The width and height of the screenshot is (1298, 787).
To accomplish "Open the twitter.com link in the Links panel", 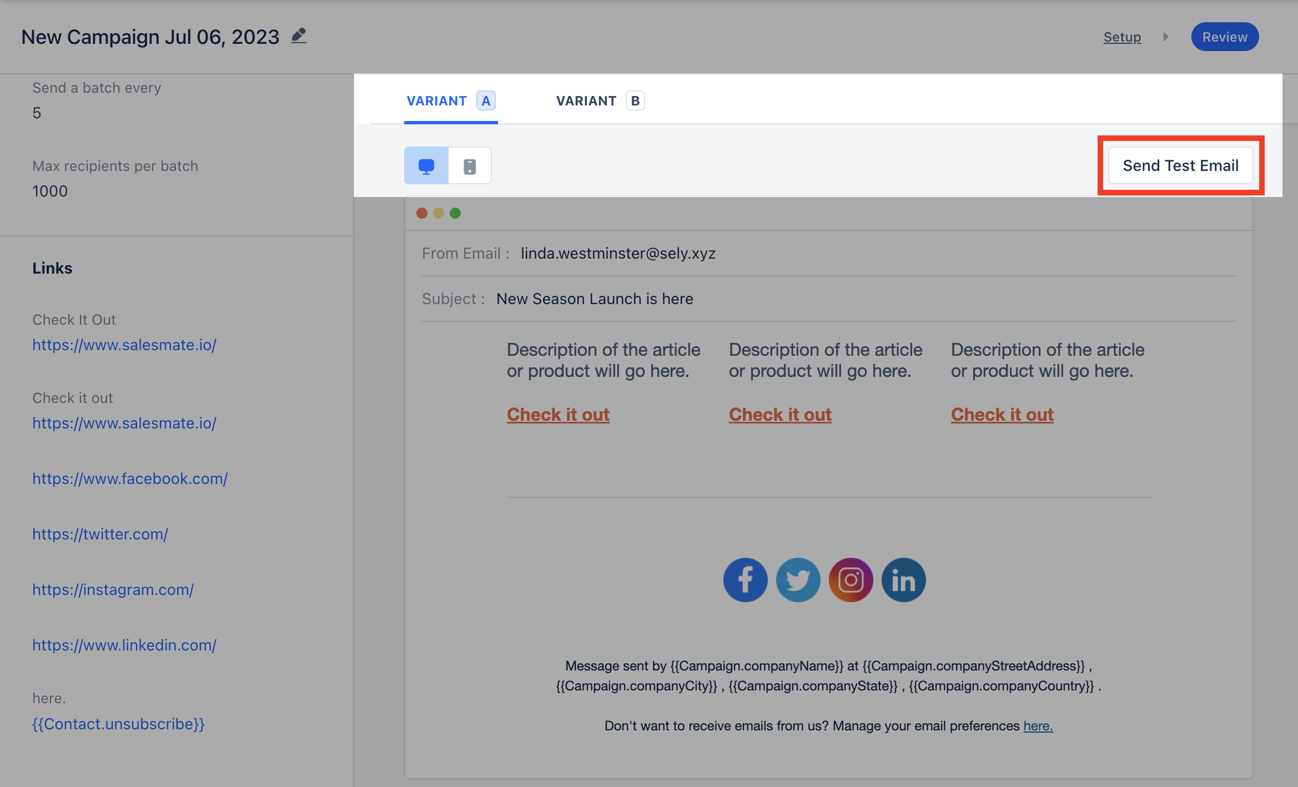I will [x=100, y=534].
